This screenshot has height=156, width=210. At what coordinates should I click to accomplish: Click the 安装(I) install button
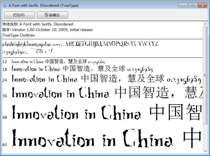click(53, 15)
